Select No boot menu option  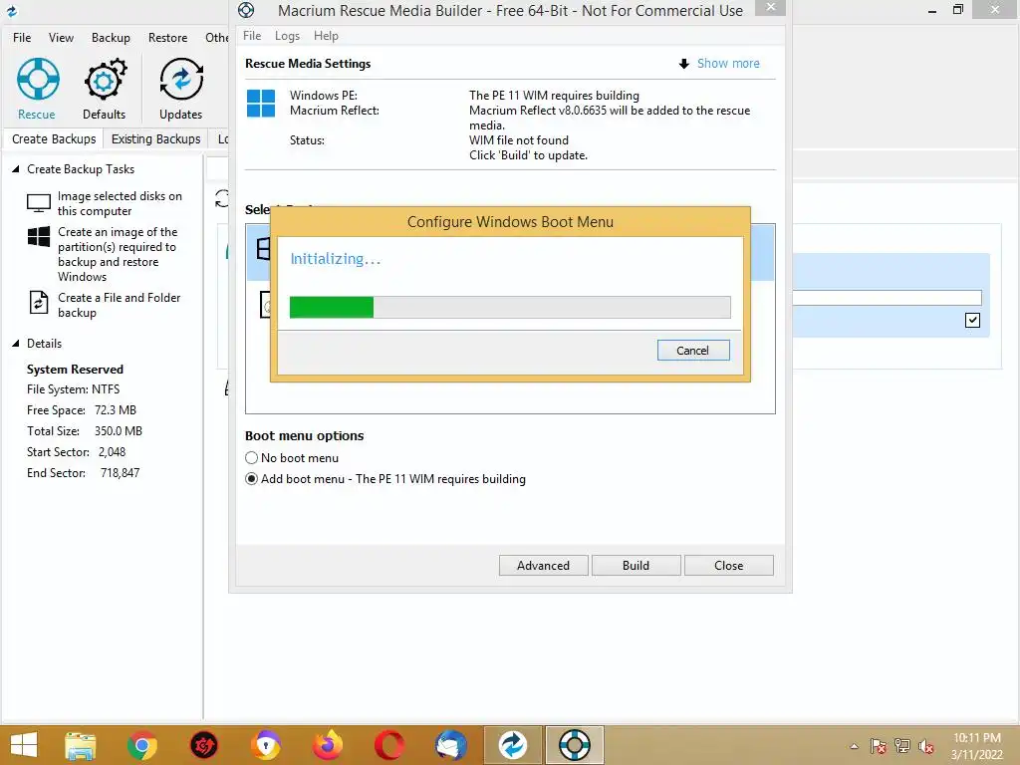(251, 458)
